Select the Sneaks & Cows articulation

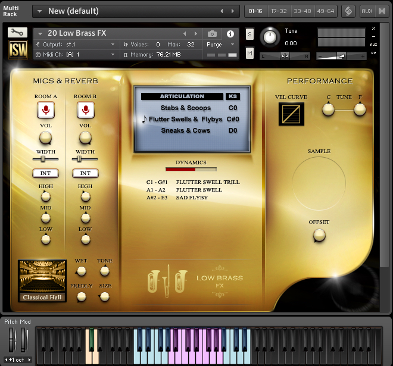pyautogui.click(x=185, y=130)
